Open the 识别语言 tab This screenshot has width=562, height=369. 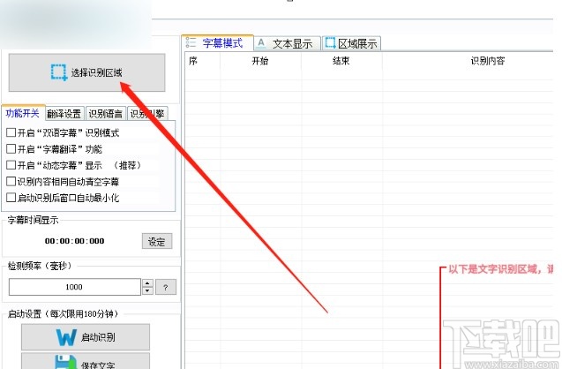tap(106, 114)
